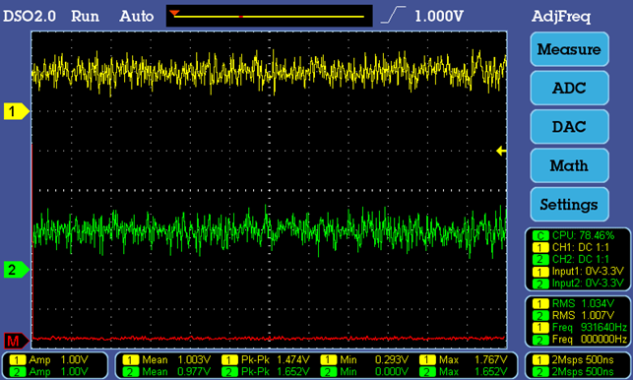Open the Math function button
The width and height of the screenshot is (633, 380).
(569, 165)
